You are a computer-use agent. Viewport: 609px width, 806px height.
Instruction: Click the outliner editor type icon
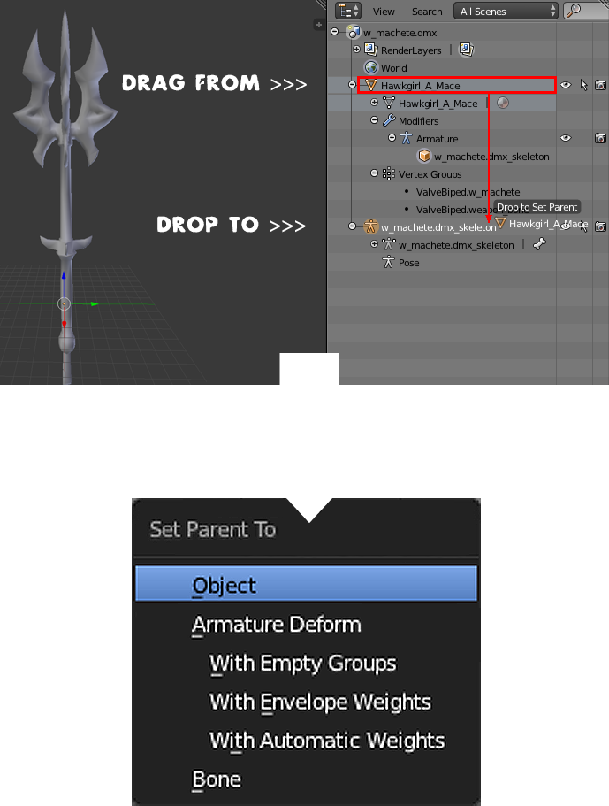point(348,11)
